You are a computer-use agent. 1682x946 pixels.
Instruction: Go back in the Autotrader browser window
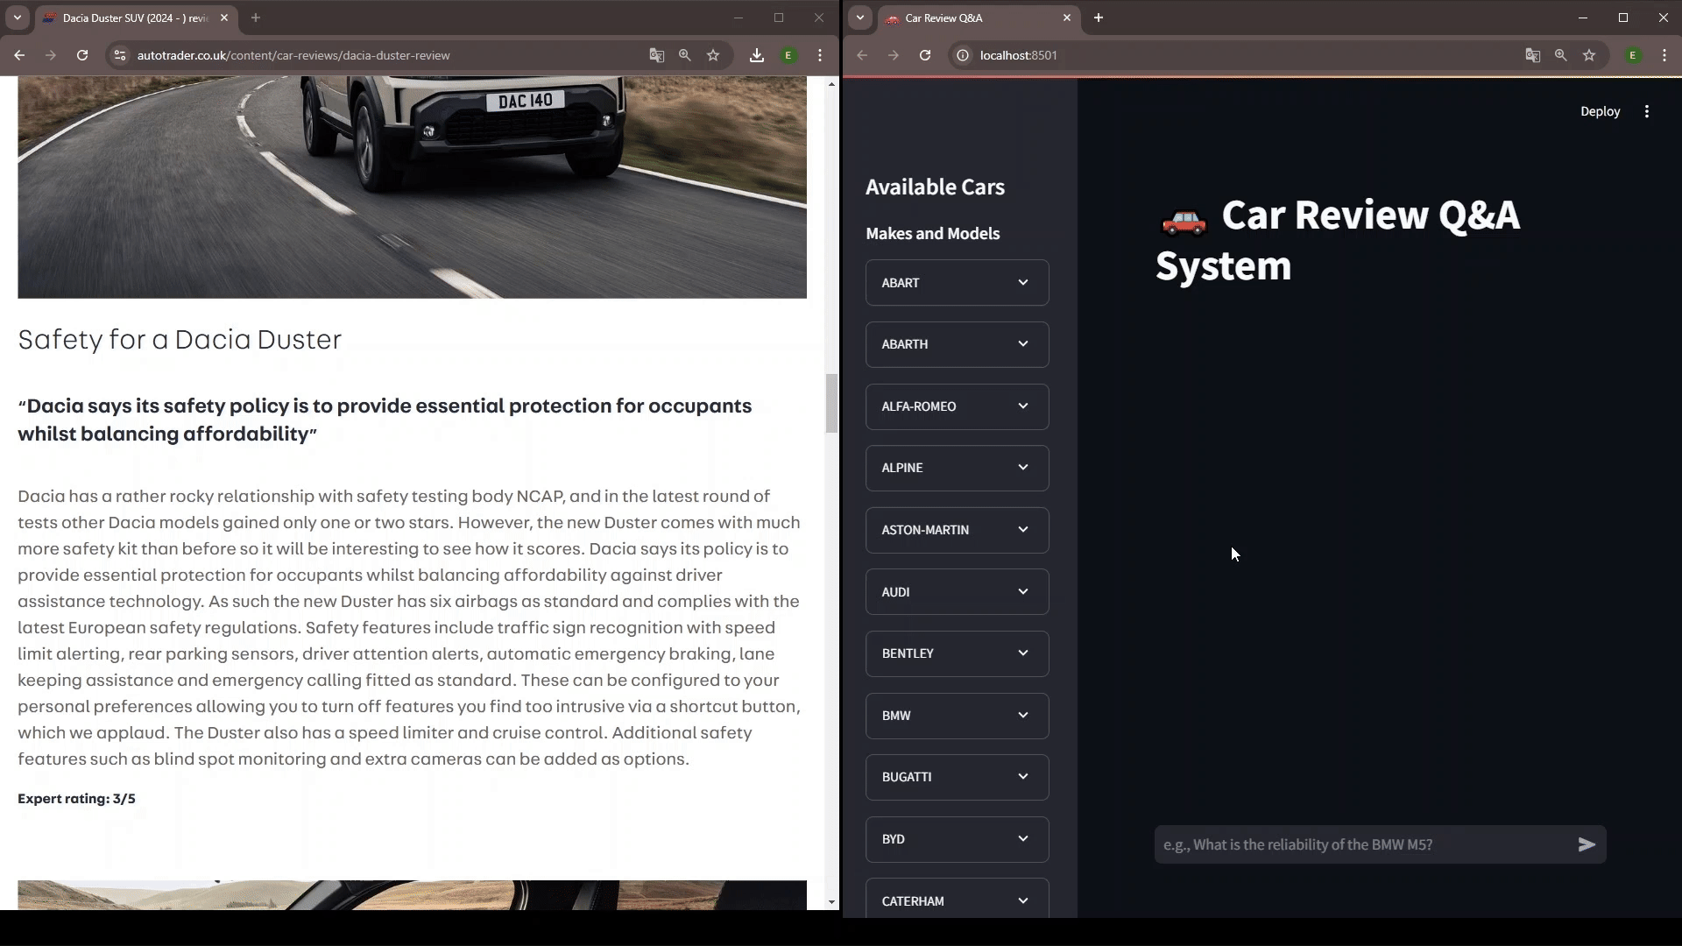pyautogui.click(x=19, y=55)
